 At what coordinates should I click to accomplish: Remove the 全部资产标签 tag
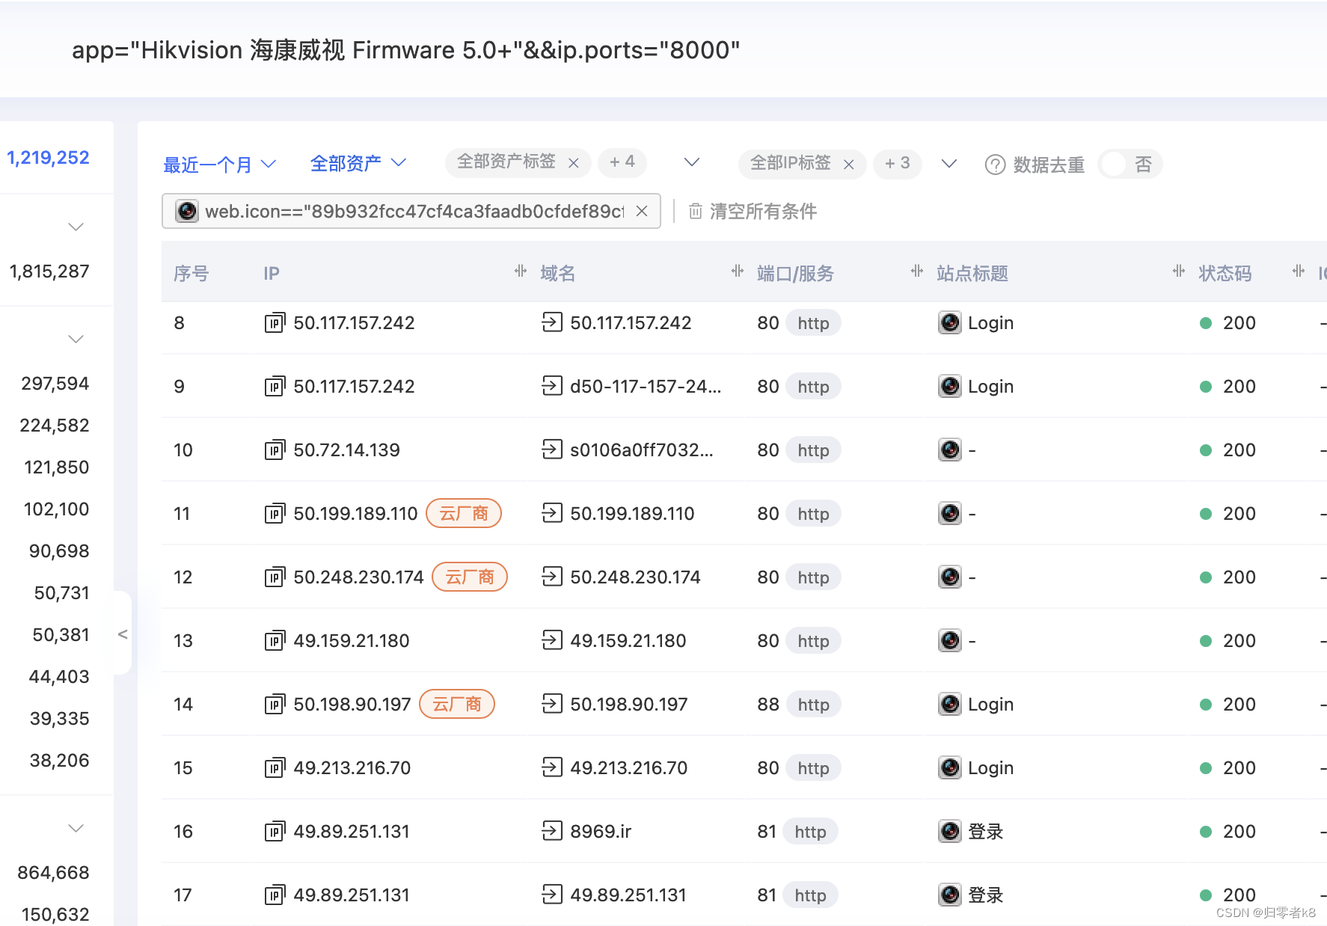coord(574,163)
